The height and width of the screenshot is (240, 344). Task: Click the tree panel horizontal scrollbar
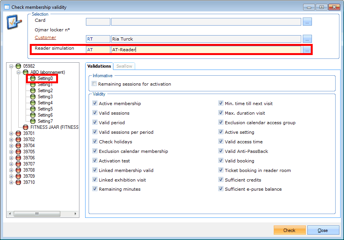pyautogui.click(x=43, y=214)
